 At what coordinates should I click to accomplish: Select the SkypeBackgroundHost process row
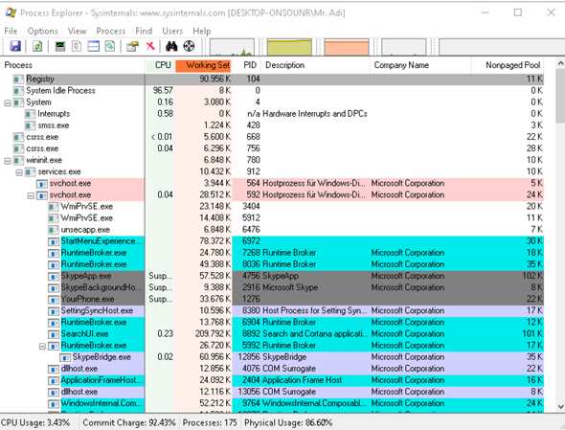272,287
